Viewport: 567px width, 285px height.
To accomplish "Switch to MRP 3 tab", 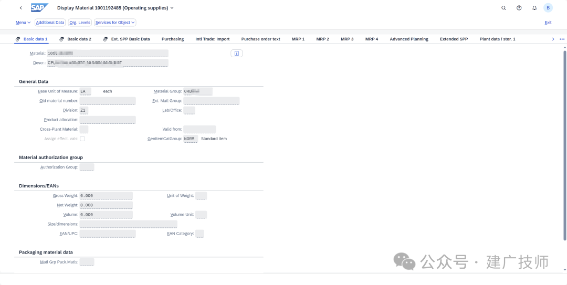I will tap(347, 39).
